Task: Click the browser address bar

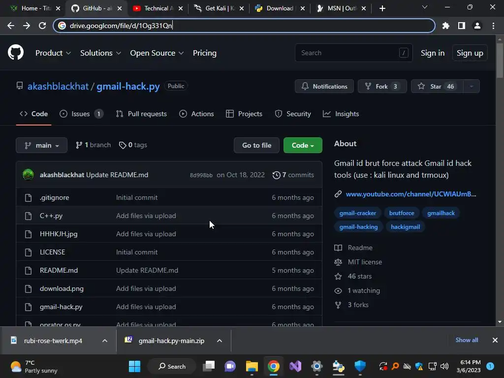Action: (x=244, y=26)
